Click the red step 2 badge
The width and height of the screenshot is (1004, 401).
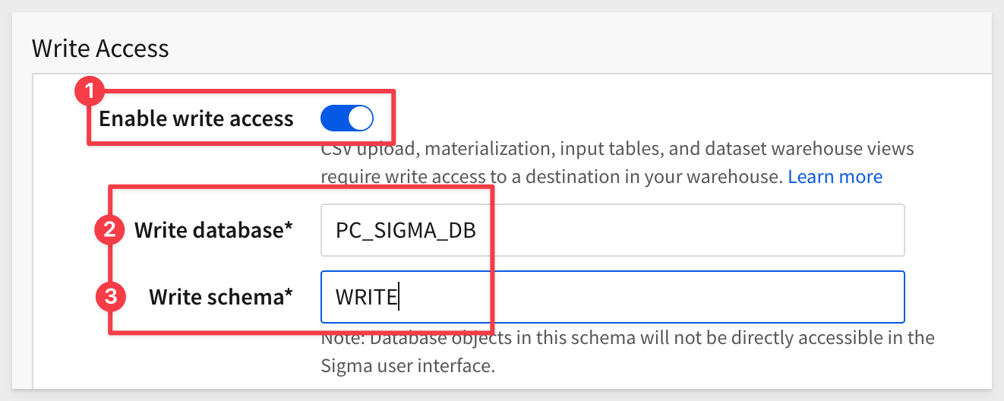(x=109, y=230)
